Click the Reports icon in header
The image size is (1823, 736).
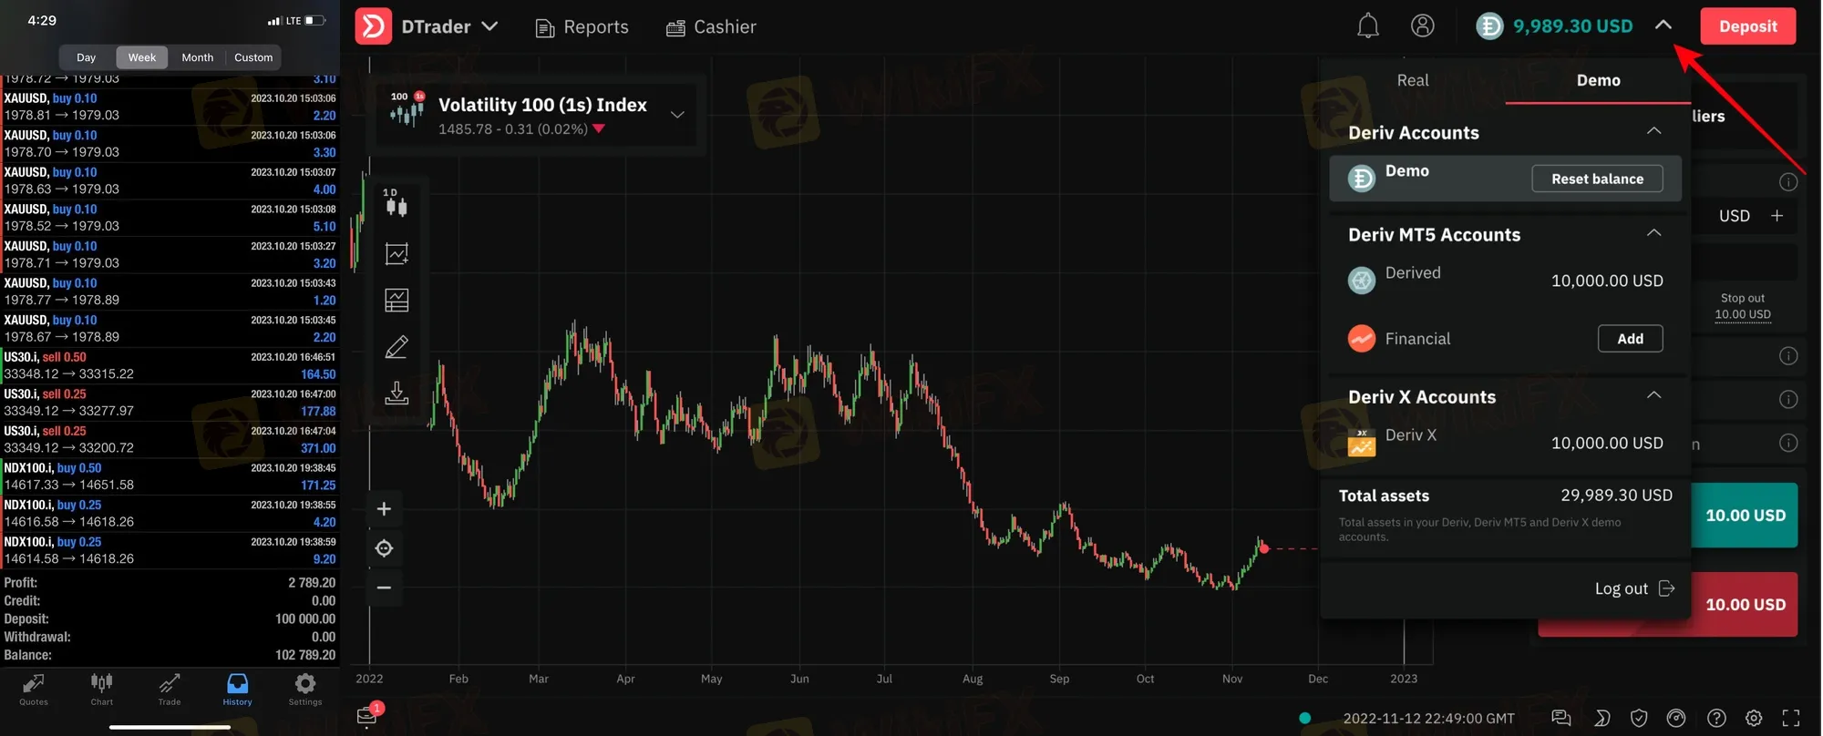(x=545, y=28)
